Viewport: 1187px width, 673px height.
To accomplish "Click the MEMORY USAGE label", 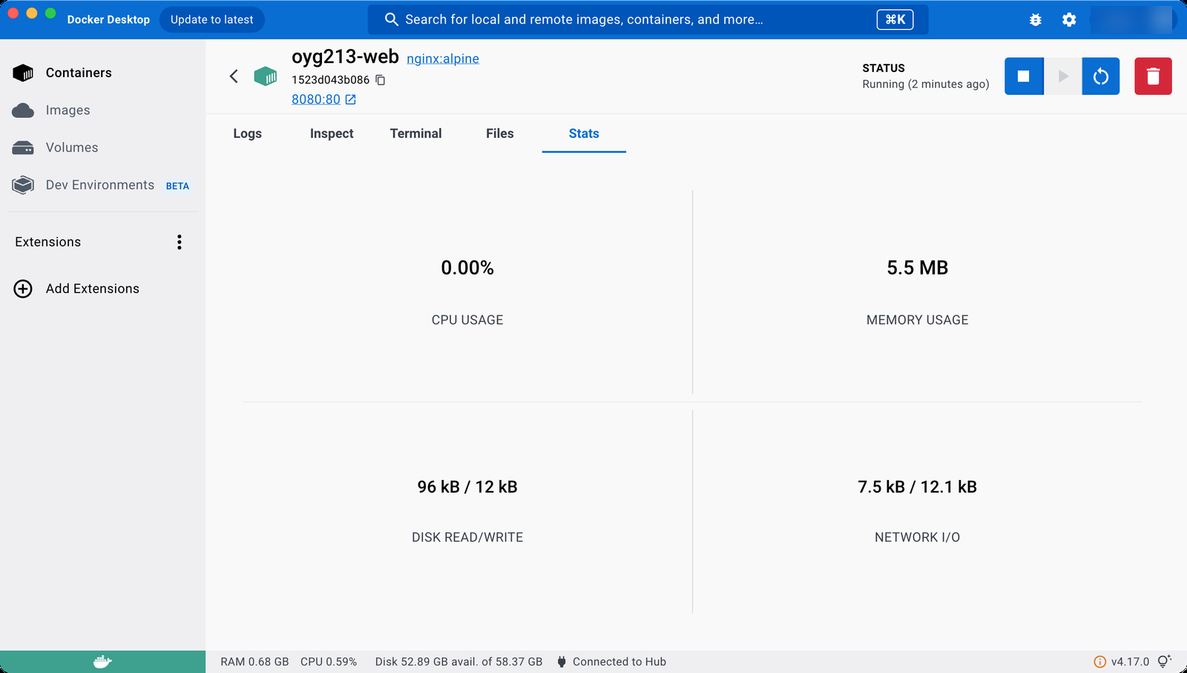I will tap(918, 320).
